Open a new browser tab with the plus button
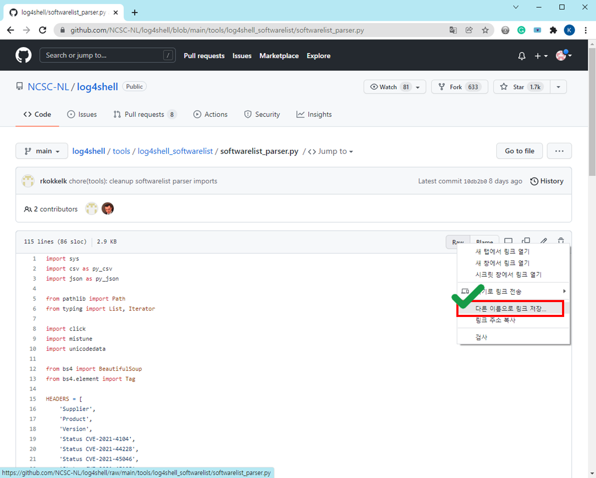The height and width of the screenshot is (478, 596). click(x=135, y=12)
